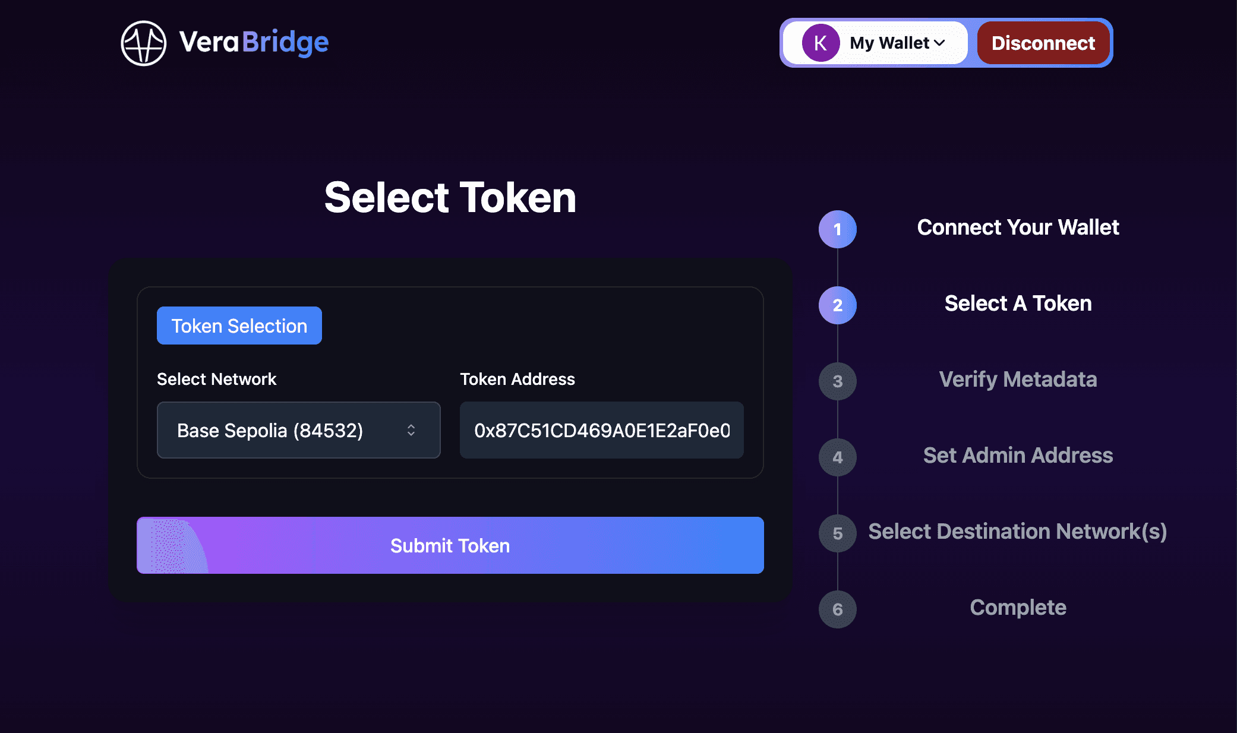This screenshot has height=733, width=1237.
Task: Open the Verify Metadata step label
Action: point(1018,380)
